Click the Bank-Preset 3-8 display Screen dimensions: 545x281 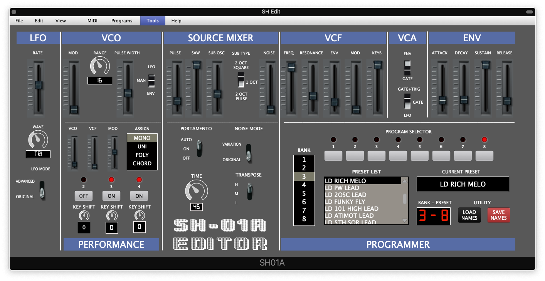point(434,216)
